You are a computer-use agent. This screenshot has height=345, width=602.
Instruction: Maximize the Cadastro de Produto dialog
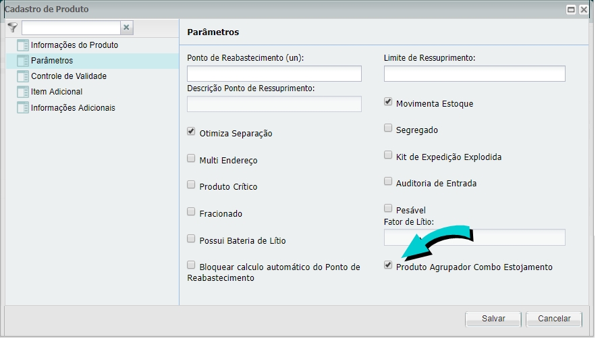click(571, 9)
